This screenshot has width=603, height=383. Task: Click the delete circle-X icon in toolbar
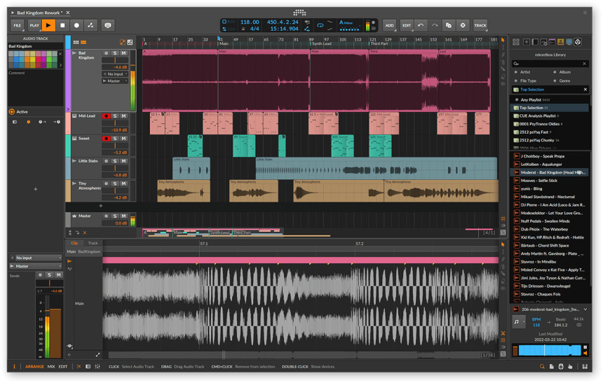point(463,25)
